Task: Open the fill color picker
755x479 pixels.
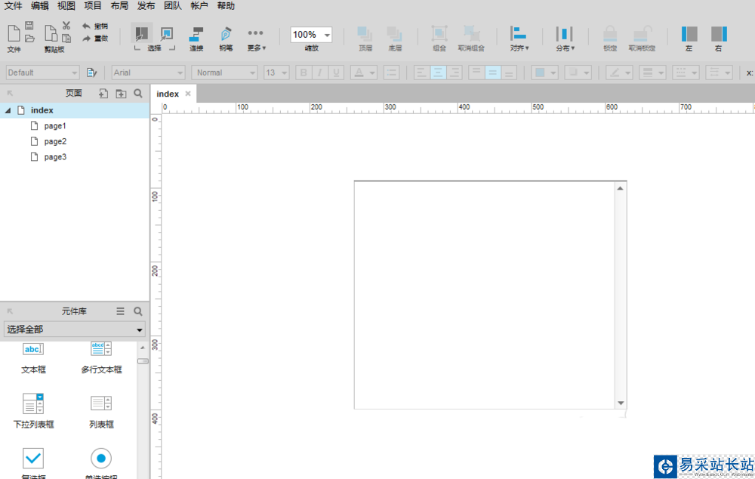Action: coord(544,73)
